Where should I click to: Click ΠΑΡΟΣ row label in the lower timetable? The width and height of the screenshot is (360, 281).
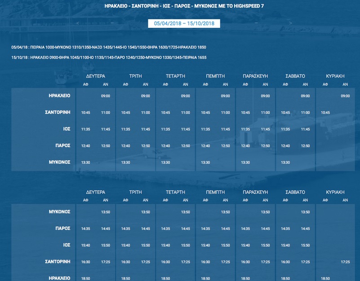tap(62, 228)
